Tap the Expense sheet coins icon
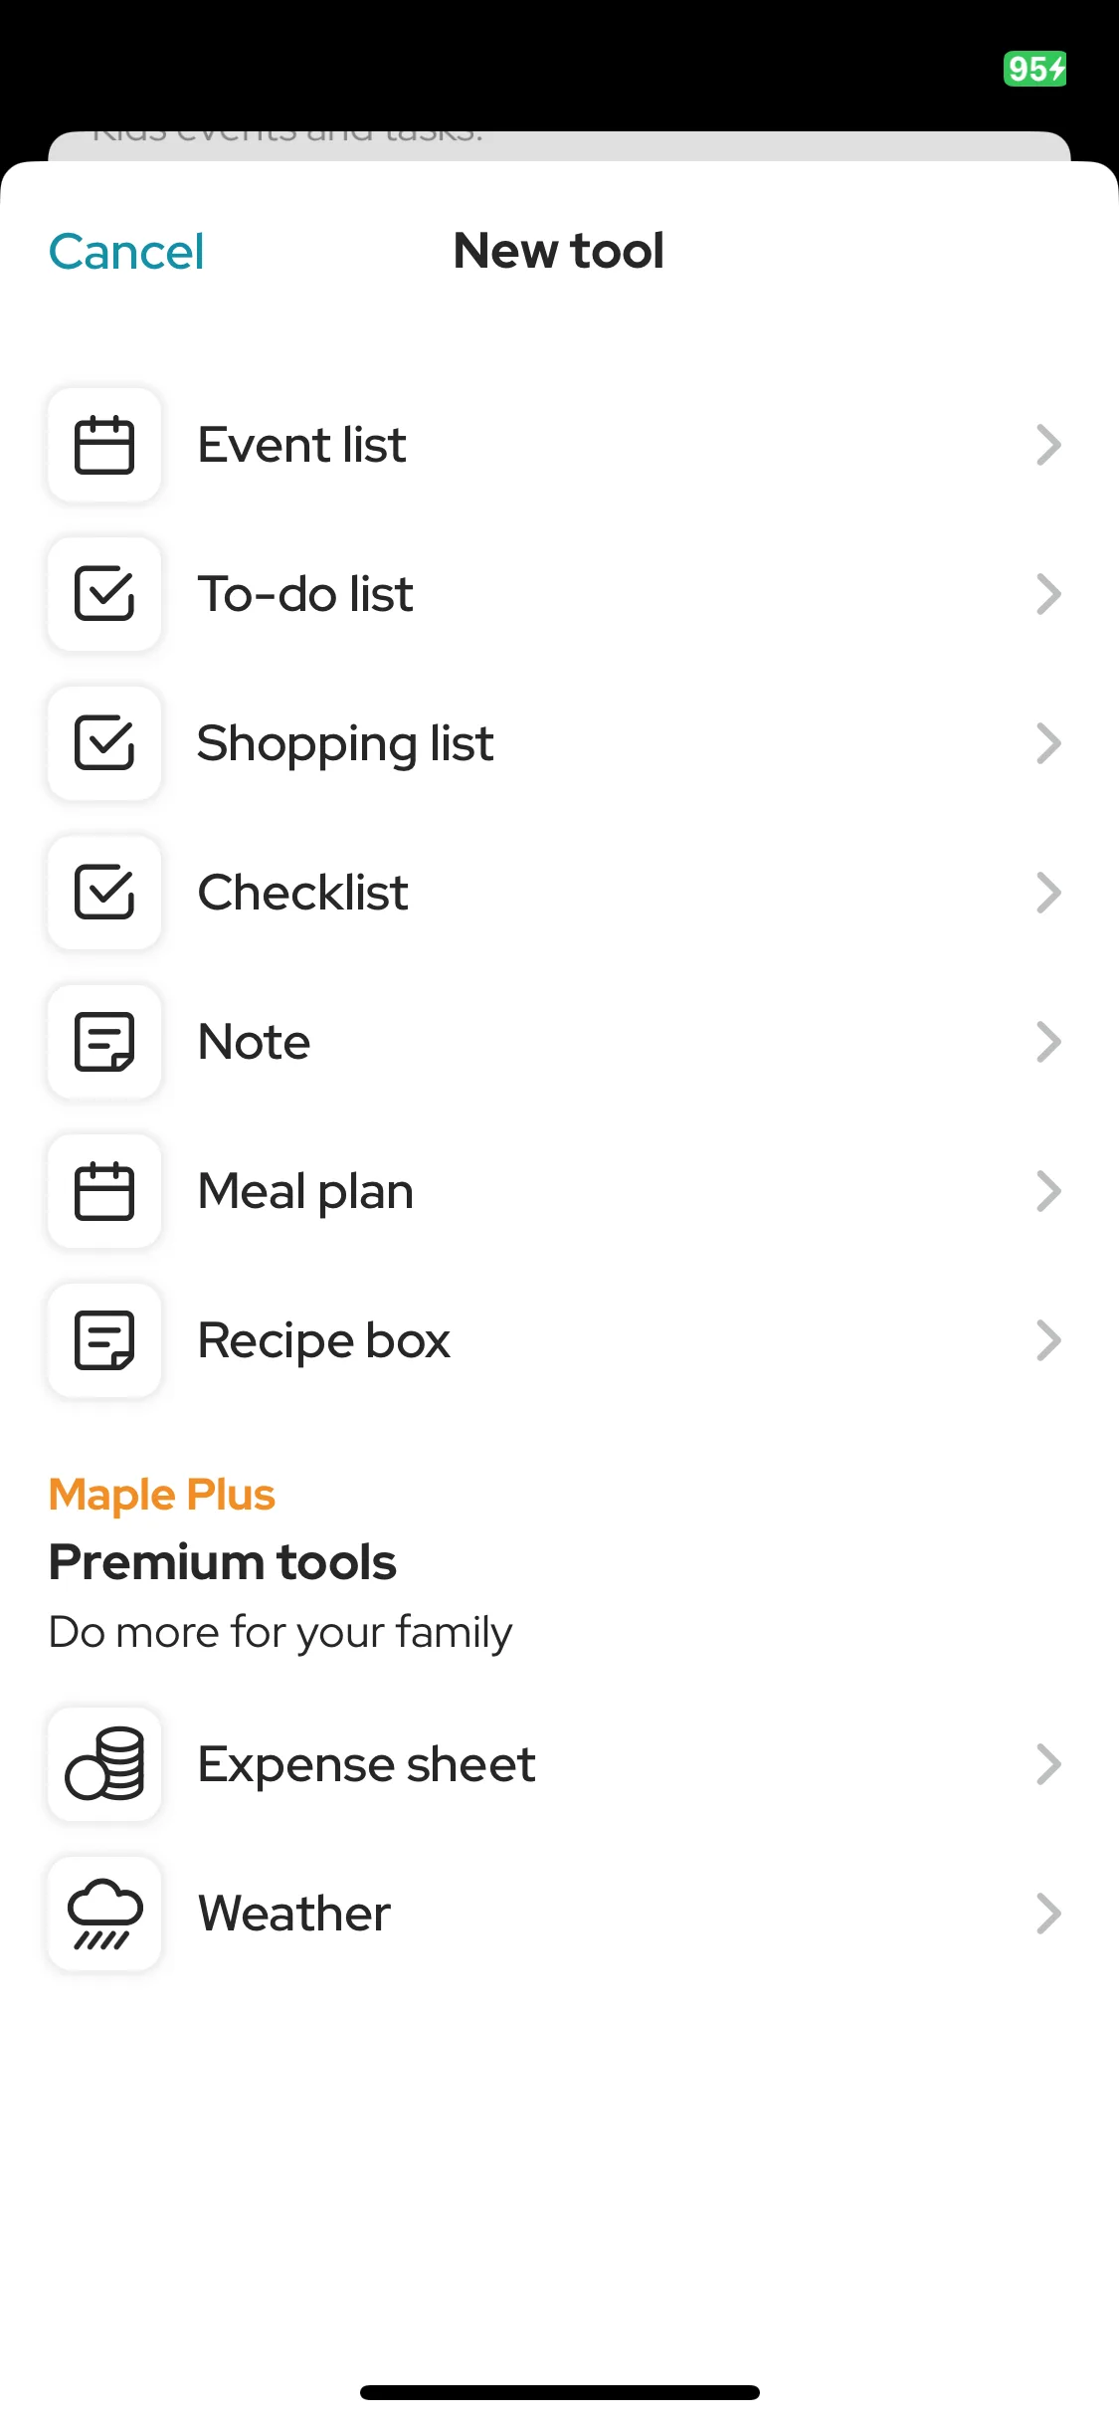 pos(104,1764)
